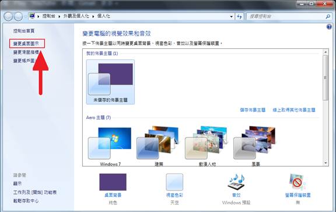Click 線上取得其他佈景主題 link

(294, 110)
